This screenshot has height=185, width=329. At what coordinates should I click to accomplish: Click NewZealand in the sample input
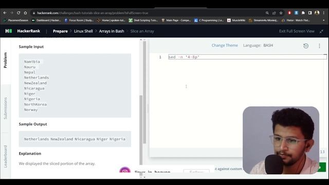pyautogui.click(x=35, y=83)
